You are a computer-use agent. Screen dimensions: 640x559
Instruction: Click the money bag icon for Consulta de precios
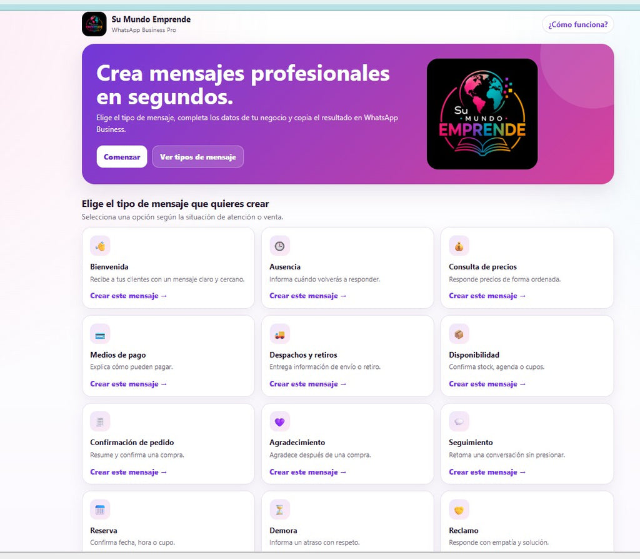point(459,246)
